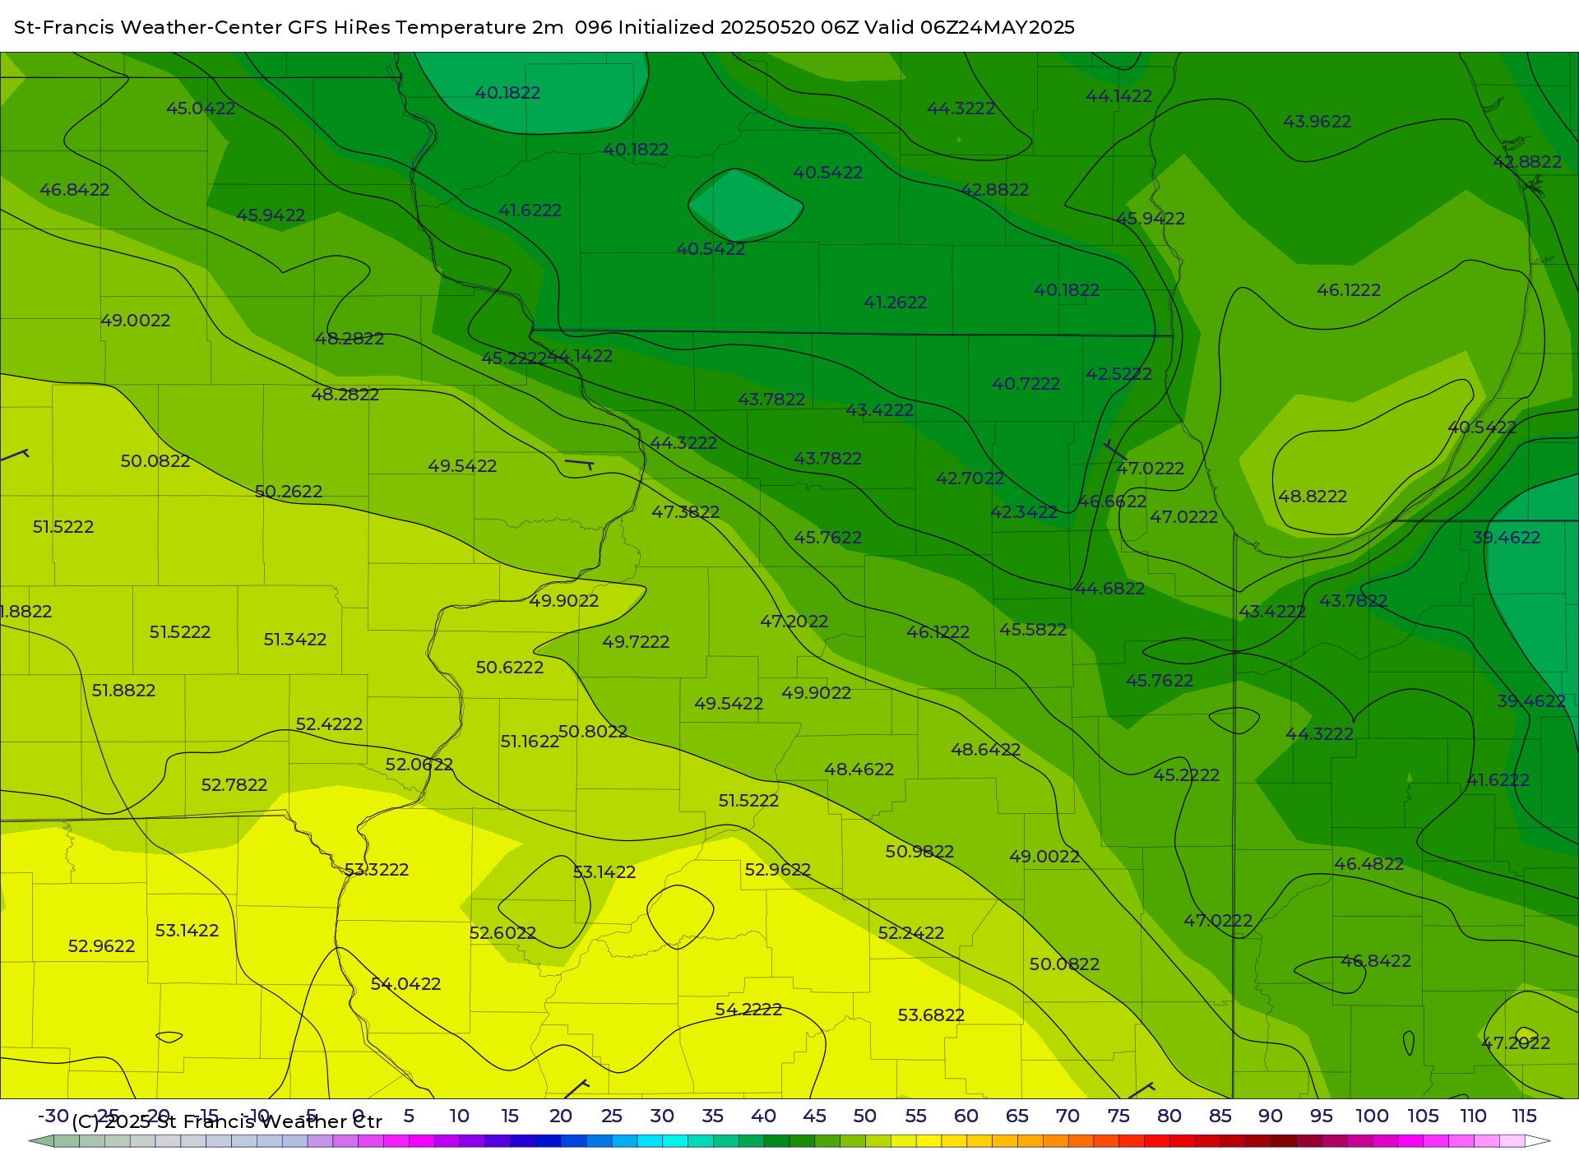Click the '(C) 2025 St Francis Weather Ctr' copyright
Image resolution: width=1579 pixels, height=1151 pixels.
pos(227,1121)
